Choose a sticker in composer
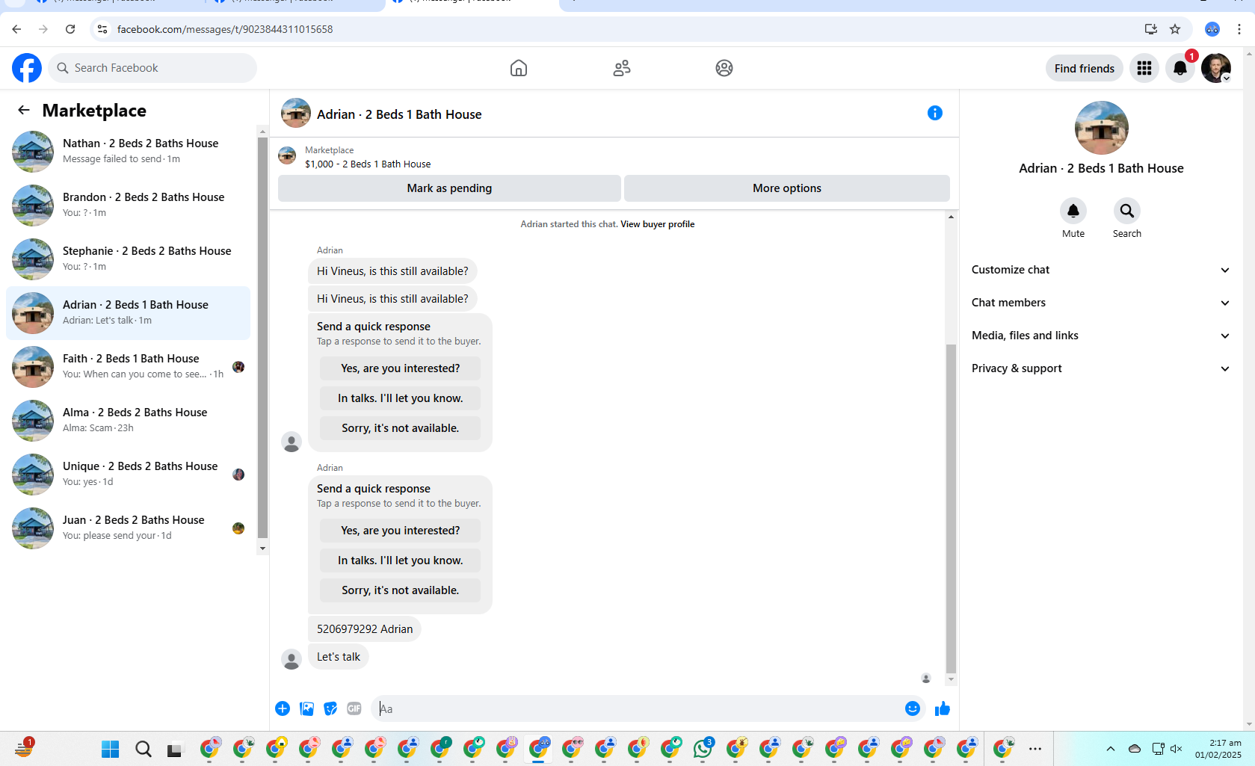This screenshot has height=766, width=1255. point(330,708)
